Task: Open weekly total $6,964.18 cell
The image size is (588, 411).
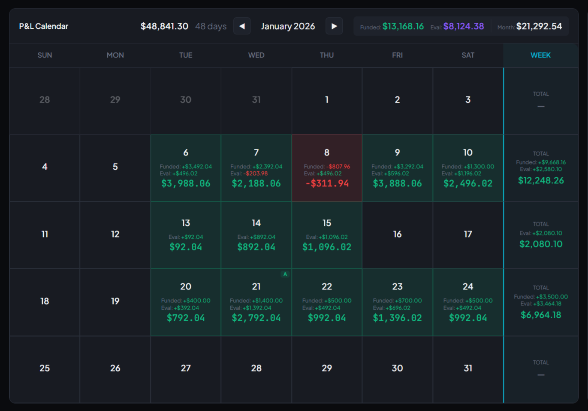Action: pos(540,302)
